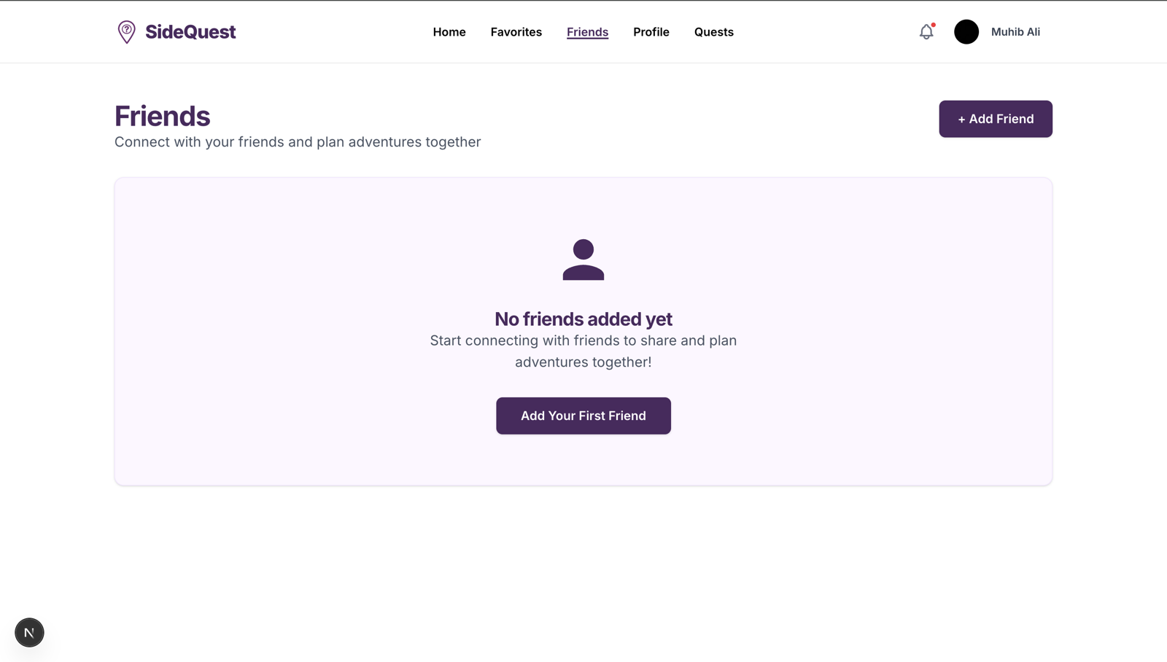The height and width of the screenshot is (662, 1167).
Task: Select the underlined Friends nav link
Action: (x=587, y=32)
